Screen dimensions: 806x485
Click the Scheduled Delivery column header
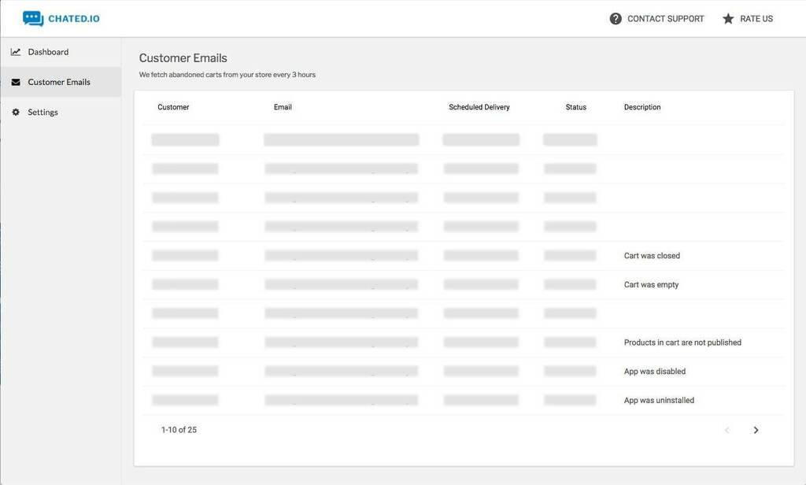point(479,107)
